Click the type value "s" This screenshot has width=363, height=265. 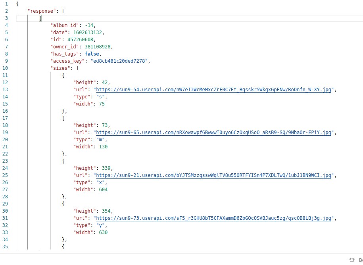[x=100, y=97]
